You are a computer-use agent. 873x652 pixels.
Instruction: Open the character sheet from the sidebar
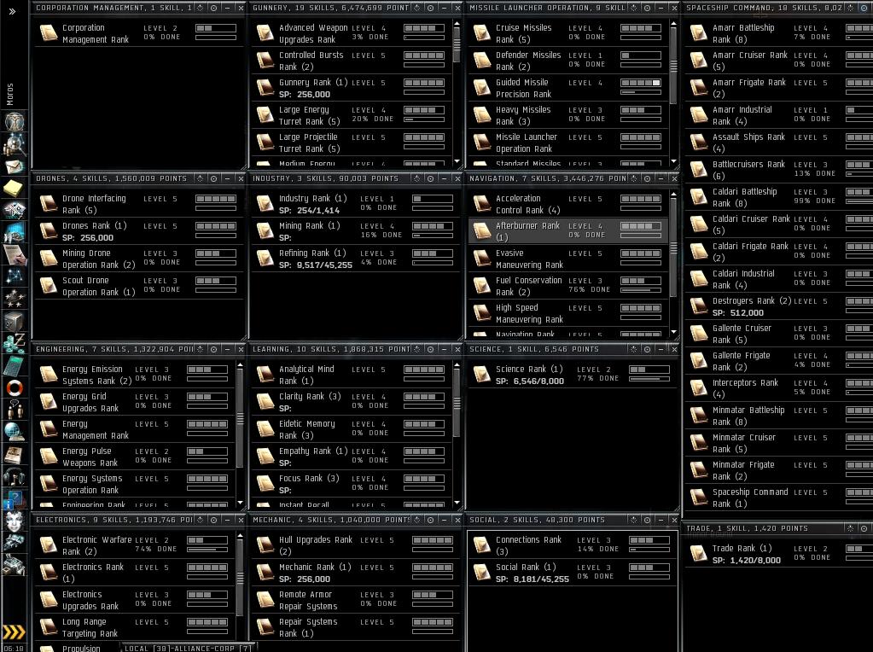tap(15, 121)
